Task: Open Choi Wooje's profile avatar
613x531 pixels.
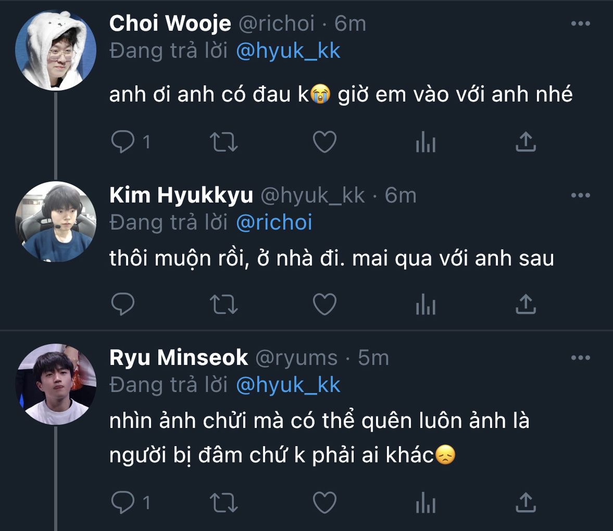Action: point(56,50)
